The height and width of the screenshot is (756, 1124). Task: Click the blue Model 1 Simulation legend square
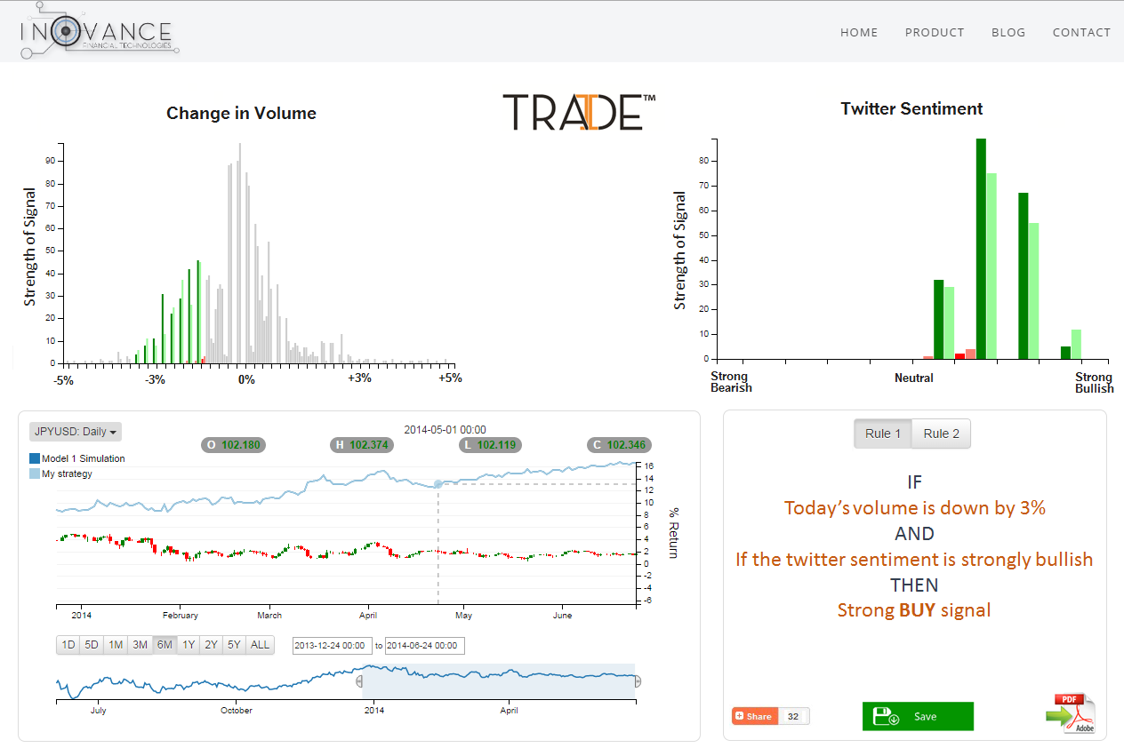(35, 458)
